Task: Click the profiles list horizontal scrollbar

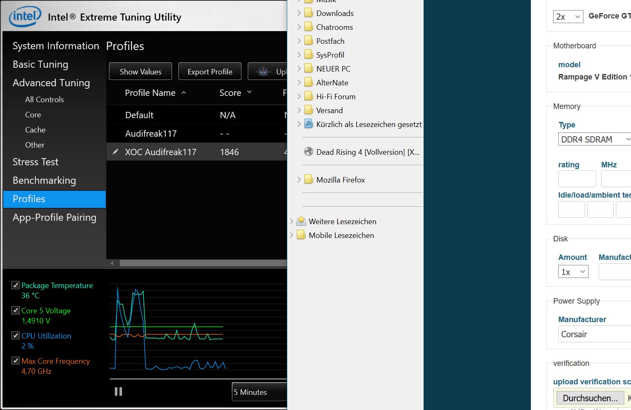Action: (x=203, y=263)
